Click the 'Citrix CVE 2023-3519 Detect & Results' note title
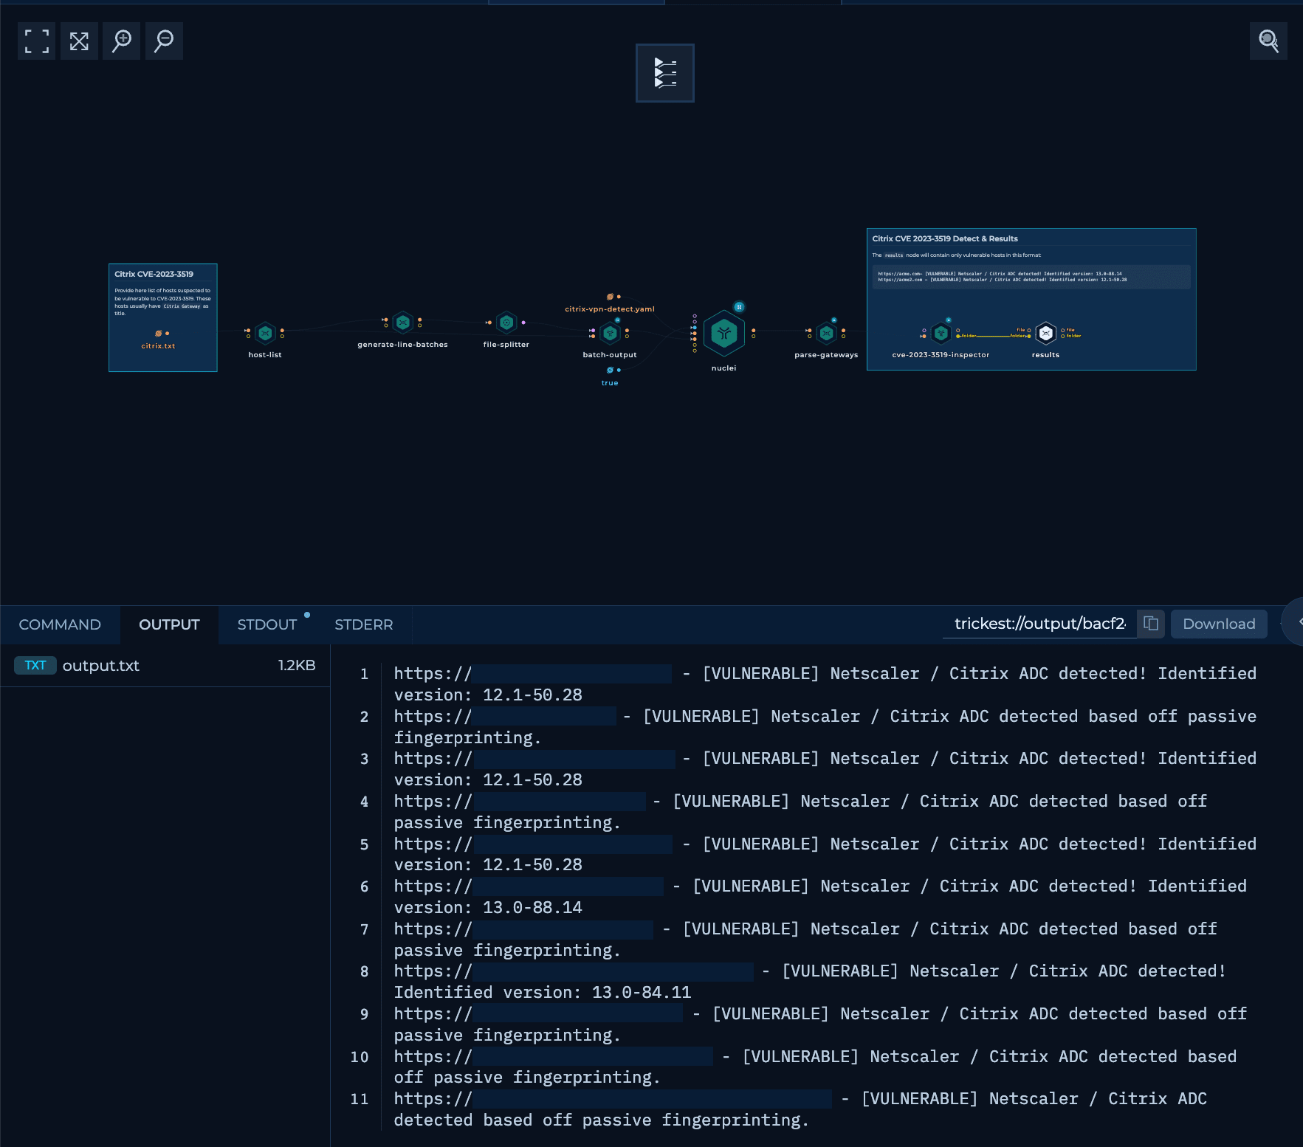This screenshot has width=1303, height=1147. point(945,238)
